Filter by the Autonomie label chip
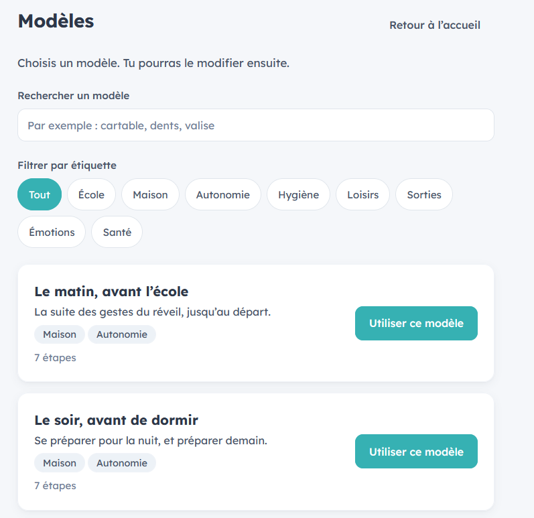Image resolution: width=534 pixels, height=518 pixels. pos(222,194)
